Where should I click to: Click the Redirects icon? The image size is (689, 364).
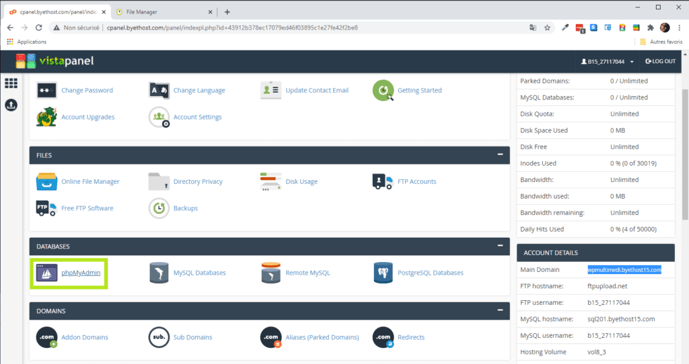[x=383, y=337]
